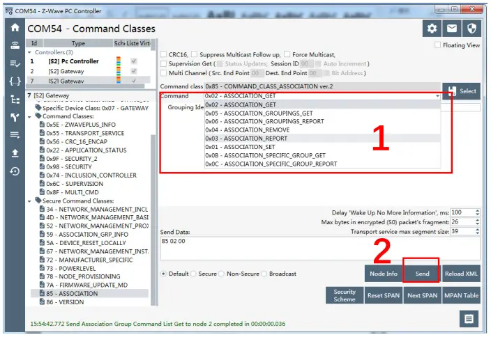The height and width of the screenshot is (337, 491).
Task: Open the MPAN Table button
Action: click(461, 295)
